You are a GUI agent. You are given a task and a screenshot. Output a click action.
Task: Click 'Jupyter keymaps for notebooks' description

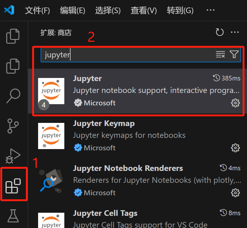[x=129, y=135]
